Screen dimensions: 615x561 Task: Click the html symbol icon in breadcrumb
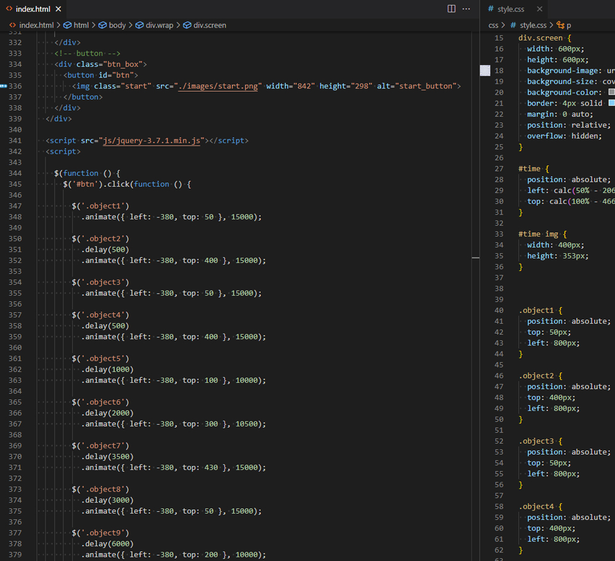[68, 25]
